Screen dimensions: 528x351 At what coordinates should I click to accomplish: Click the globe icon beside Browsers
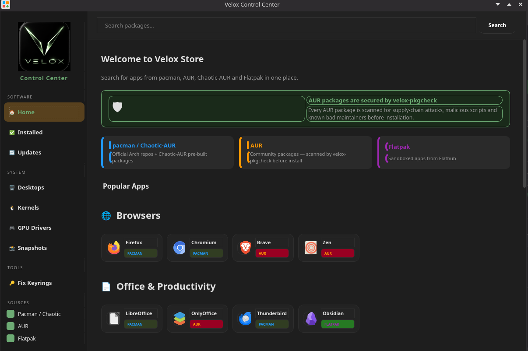[x=106, y=216]
